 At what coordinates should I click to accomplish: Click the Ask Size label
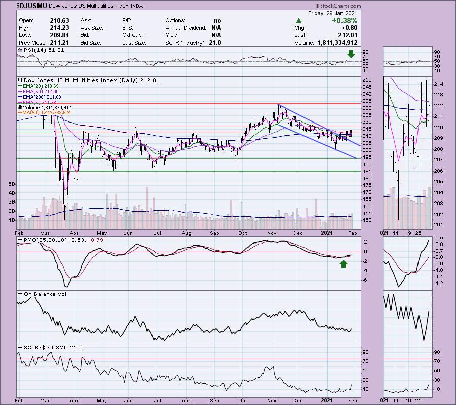pyautogui.click(x=92, y=28)
